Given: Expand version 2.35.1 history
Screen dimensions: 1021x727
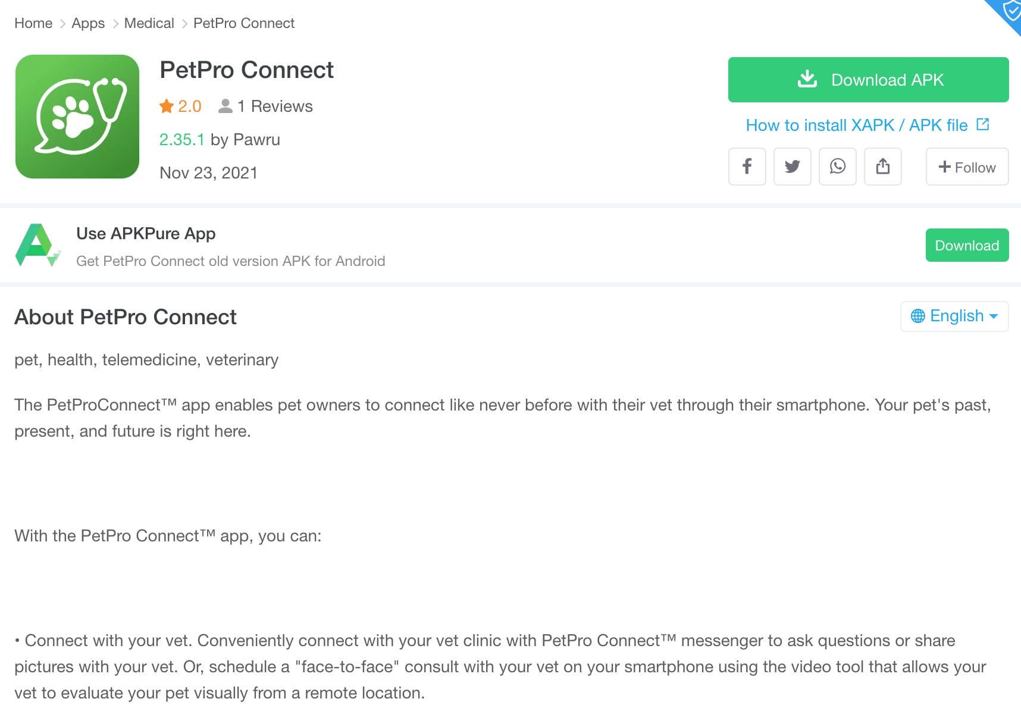Looking at the screenshot, I should 181,139.
